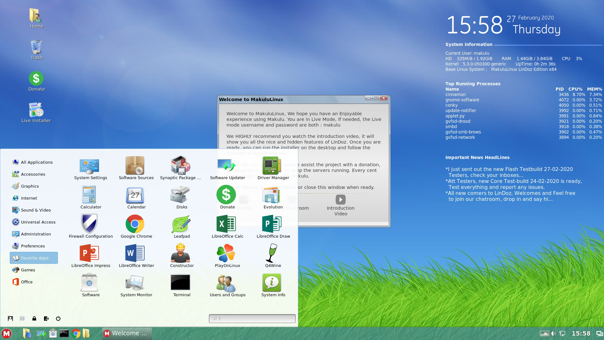The height and width of the screenshot is (340, 604).
Task: Launch System Monitor
Action: point(136,285)
